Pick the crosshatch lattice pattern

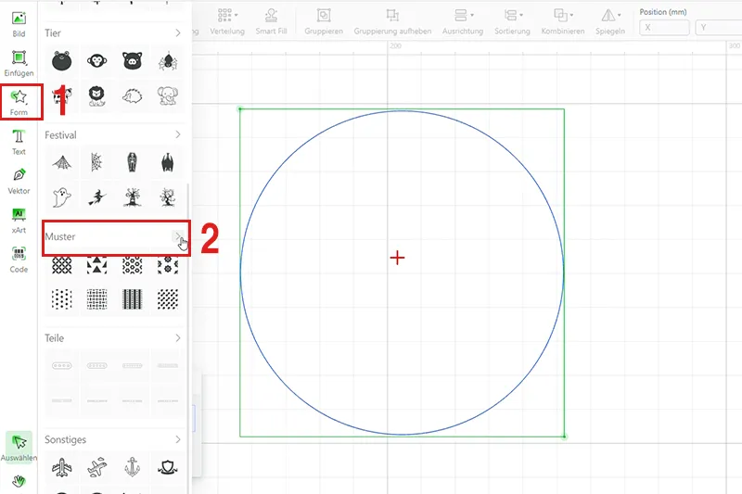coord(62,266)
